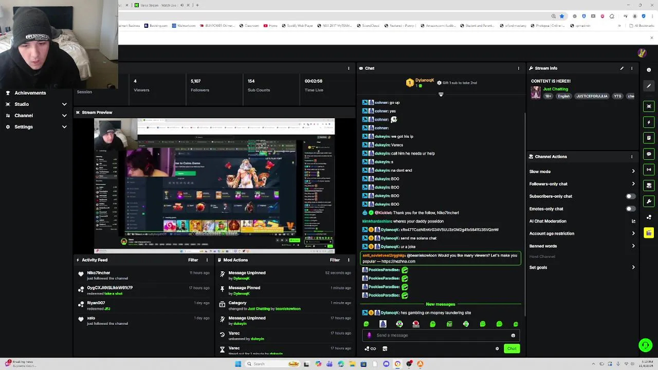The height and width of the screenshot is (370, 658).
Task: Toggle the stream preview widget icon in right sidebar
Action: 649,106
